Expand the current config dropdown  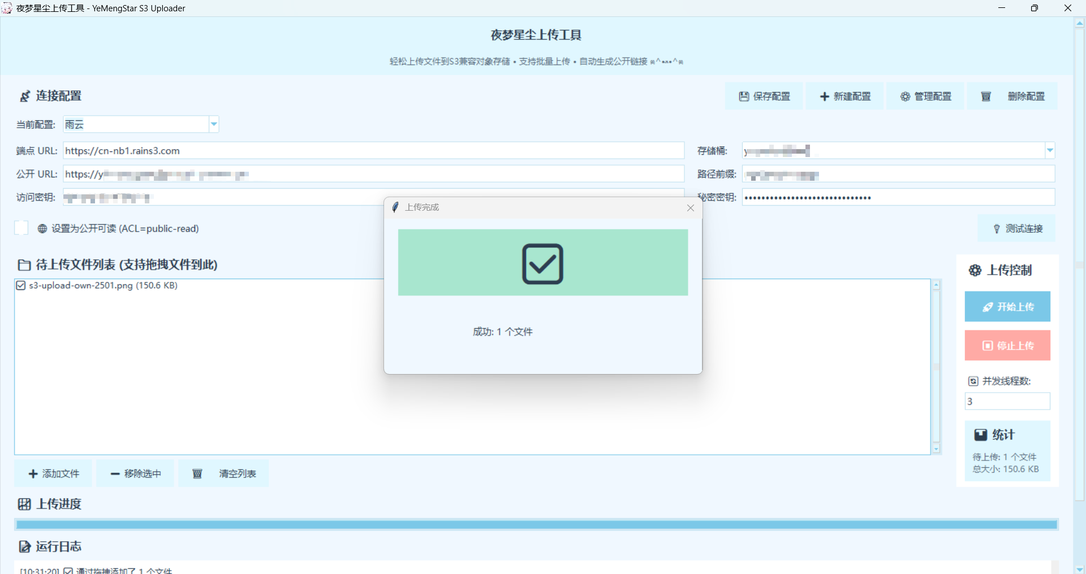point(214,124)
